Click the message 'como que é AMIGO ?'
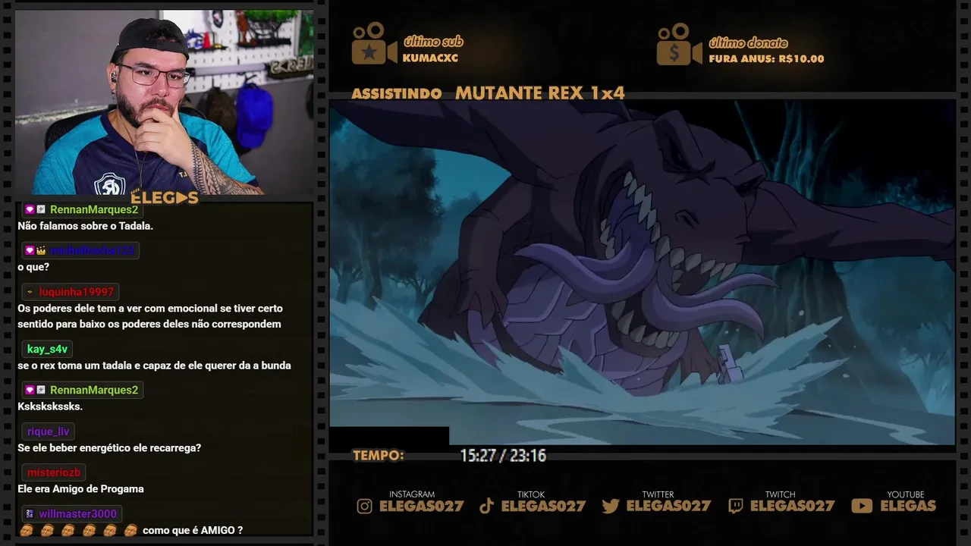Image resolution: width=971 pixels, height=546 pixels. click(x=193, y=530)
